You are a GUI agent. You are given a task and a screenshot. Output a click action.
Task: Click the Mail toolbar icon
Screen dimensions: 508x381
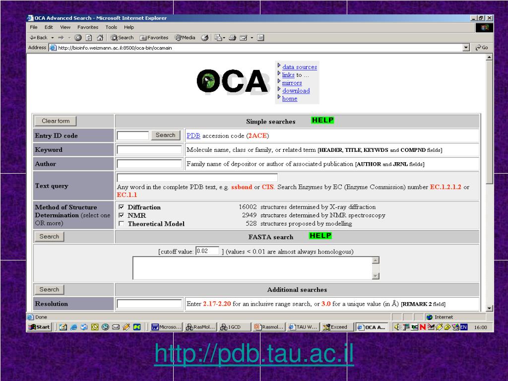[x=218, y=38]
